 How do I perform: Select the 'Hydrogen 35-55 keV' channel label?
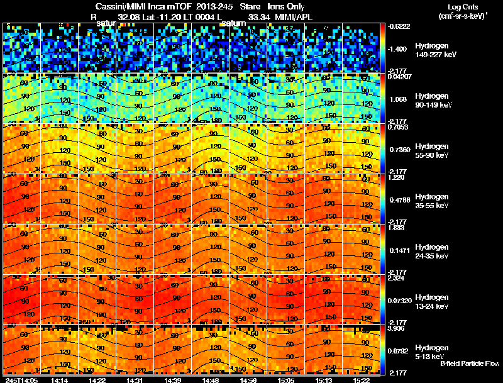coord(431,201)
